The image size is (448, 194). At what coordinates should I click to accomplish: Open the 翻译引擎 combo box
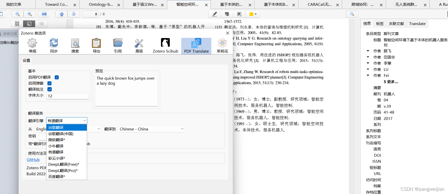tap(67, 121)
